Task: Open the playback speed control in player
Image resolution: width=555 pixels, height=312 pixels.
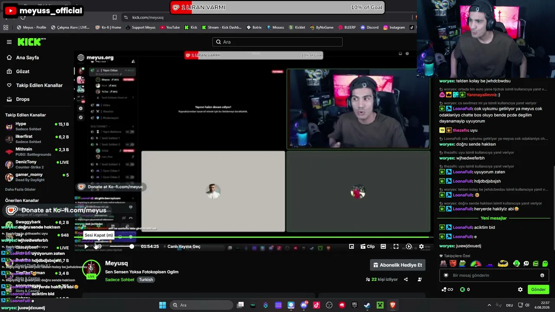Action: click(408, 247)
